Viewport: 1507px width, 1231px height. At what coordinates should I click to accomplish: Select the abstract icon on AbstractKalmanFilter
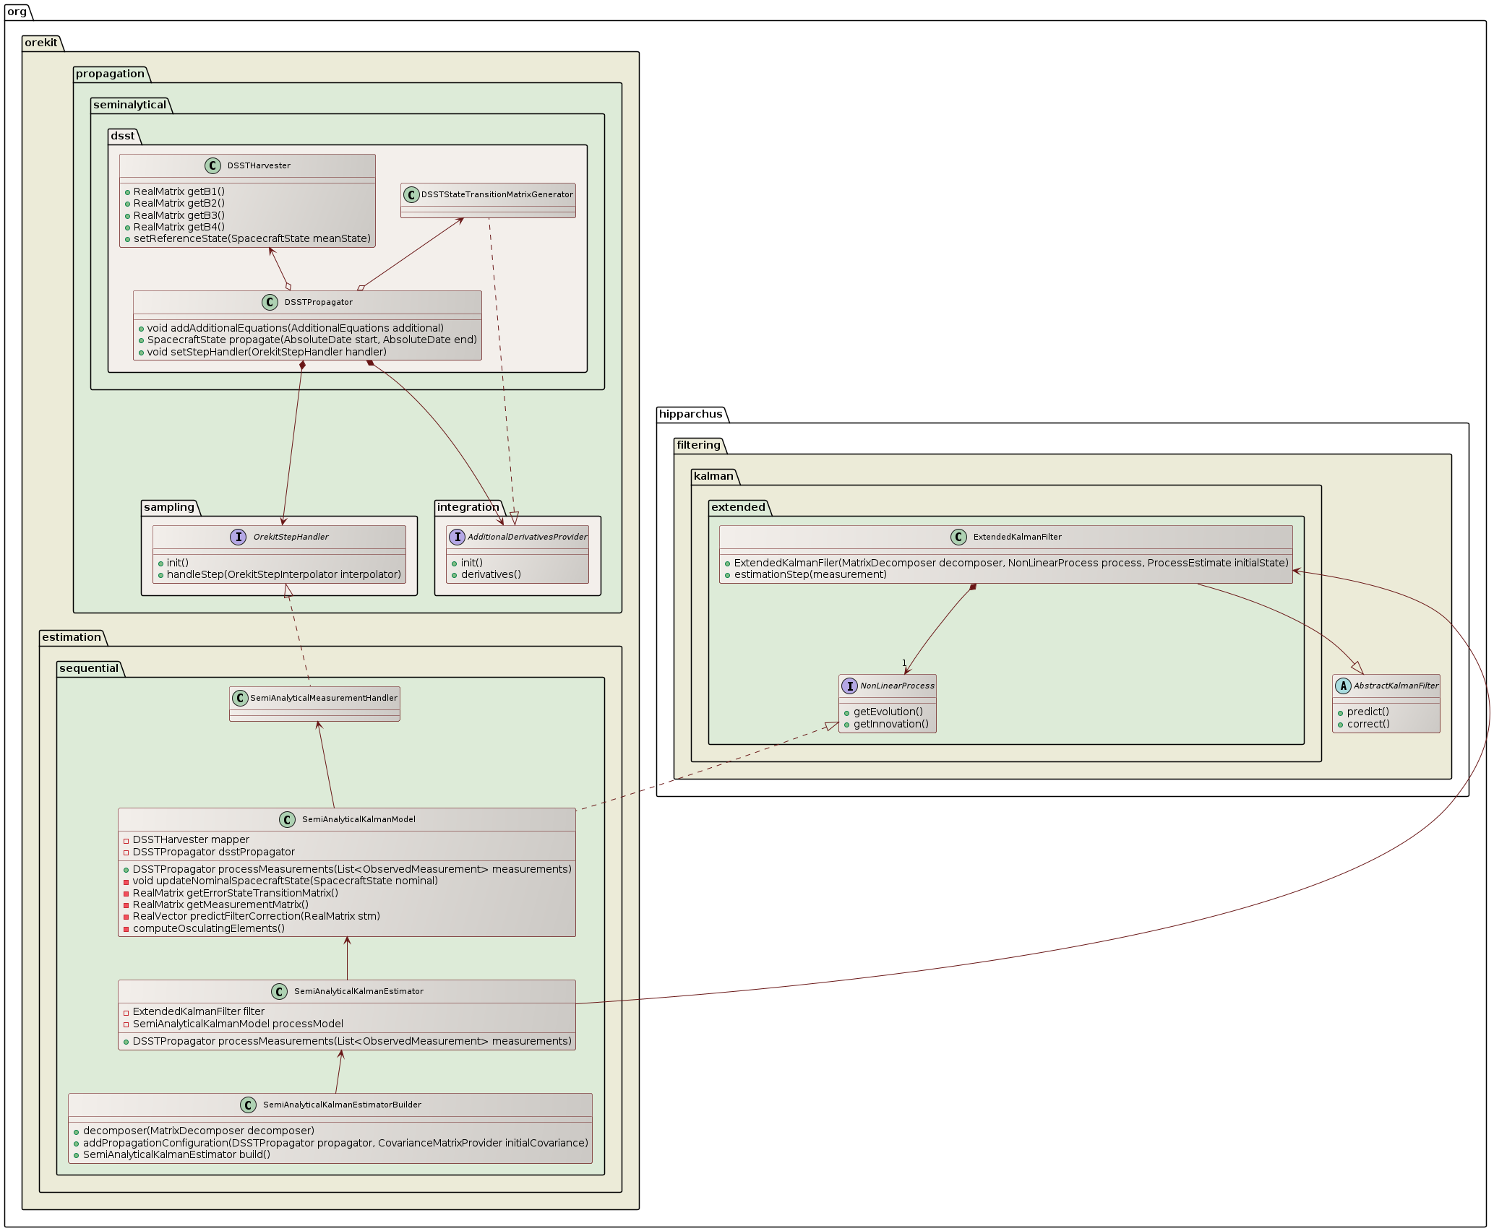[x=1344, y=686]
